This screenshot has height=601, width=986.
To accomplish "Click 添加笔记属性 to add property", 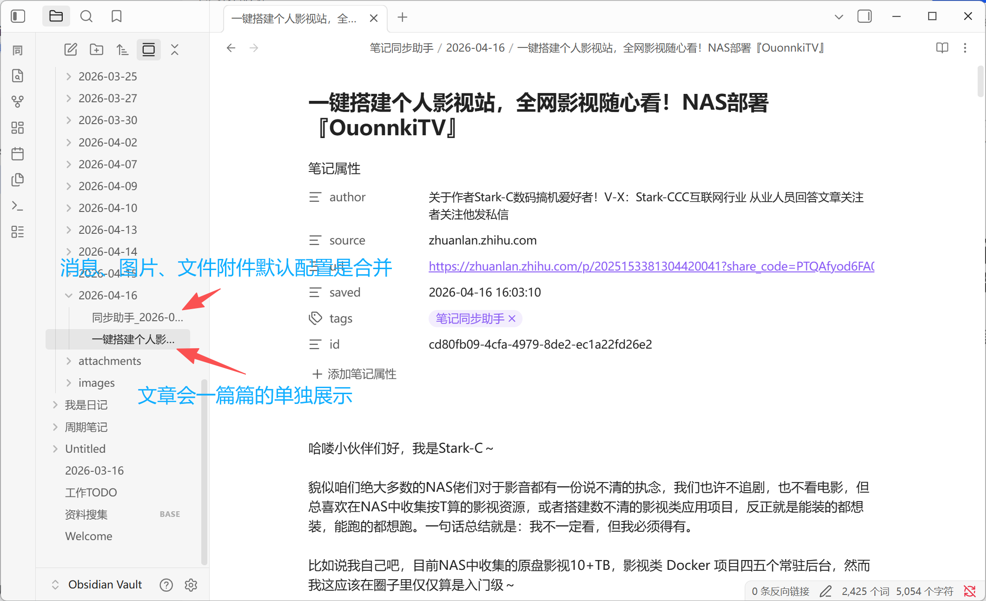I will pyautogui.click(x=355, y=374).
